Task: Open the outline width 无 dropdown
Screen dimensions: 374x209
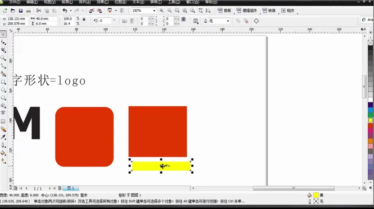Action: (228, 21)
